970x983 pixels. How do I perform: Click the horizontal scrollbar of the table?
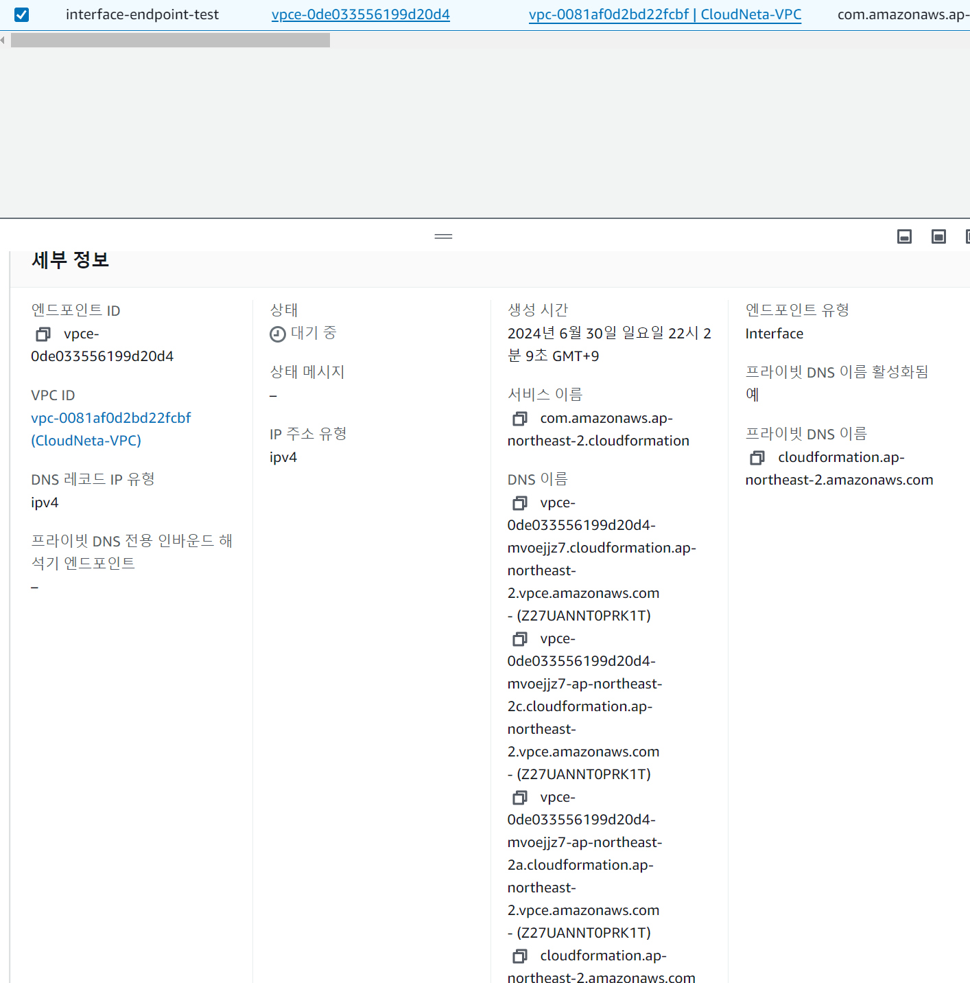pyautogui.click(x=170, y=41)
